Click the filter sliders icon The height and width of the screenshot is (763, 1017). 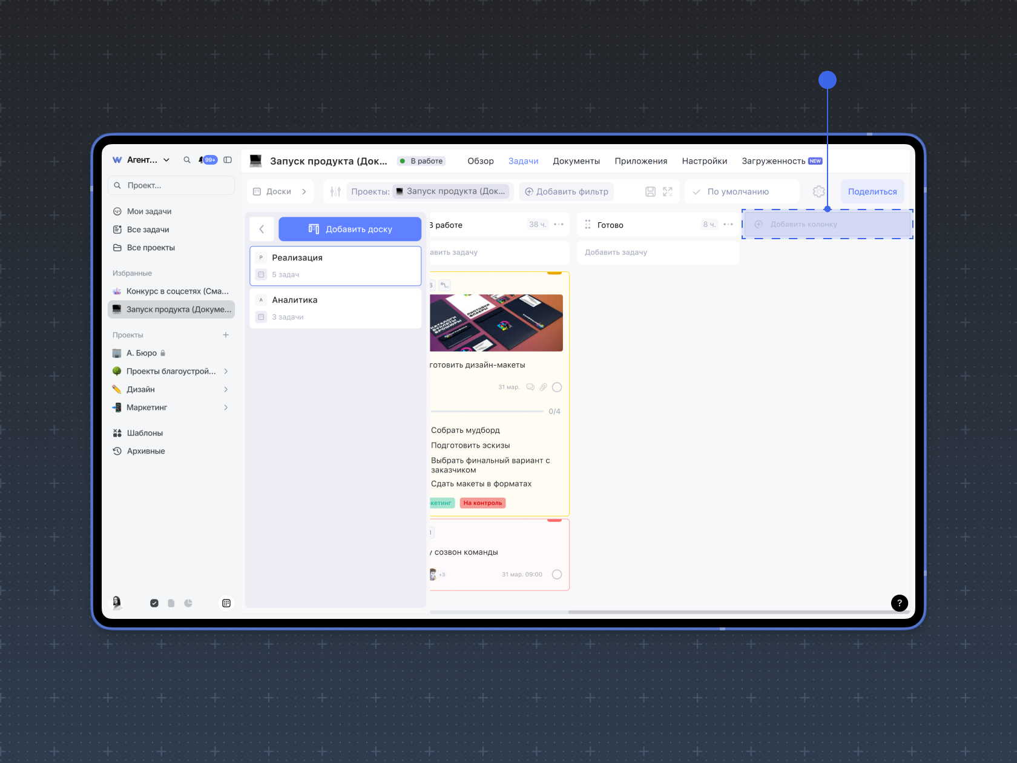[335, 191]
